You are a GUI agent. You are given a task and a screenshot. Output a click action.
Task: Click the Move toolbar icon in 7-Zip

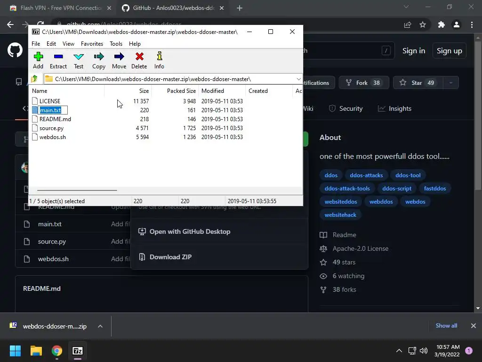tap(119, 60)
